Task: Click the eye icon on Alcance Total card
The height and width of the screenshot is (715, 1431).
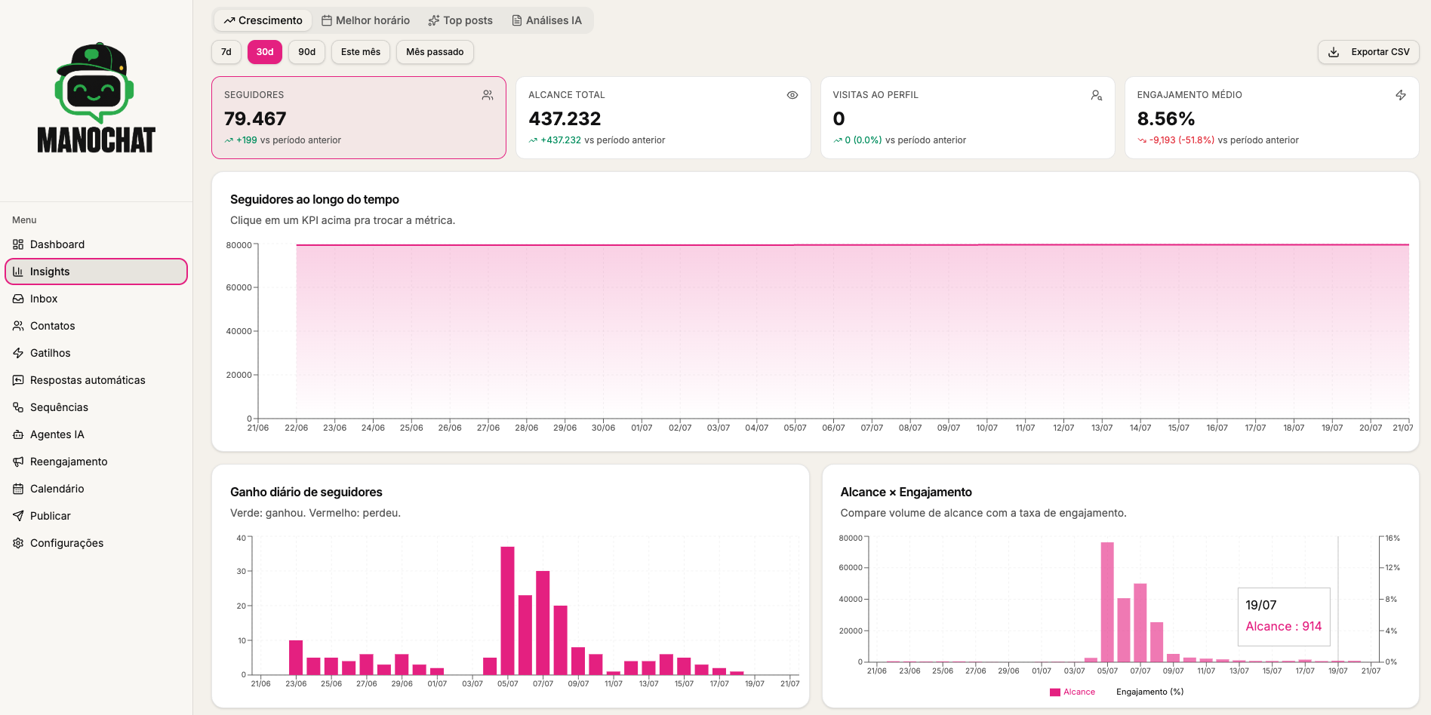Action: pyautogui.click(x=792, y=95)
